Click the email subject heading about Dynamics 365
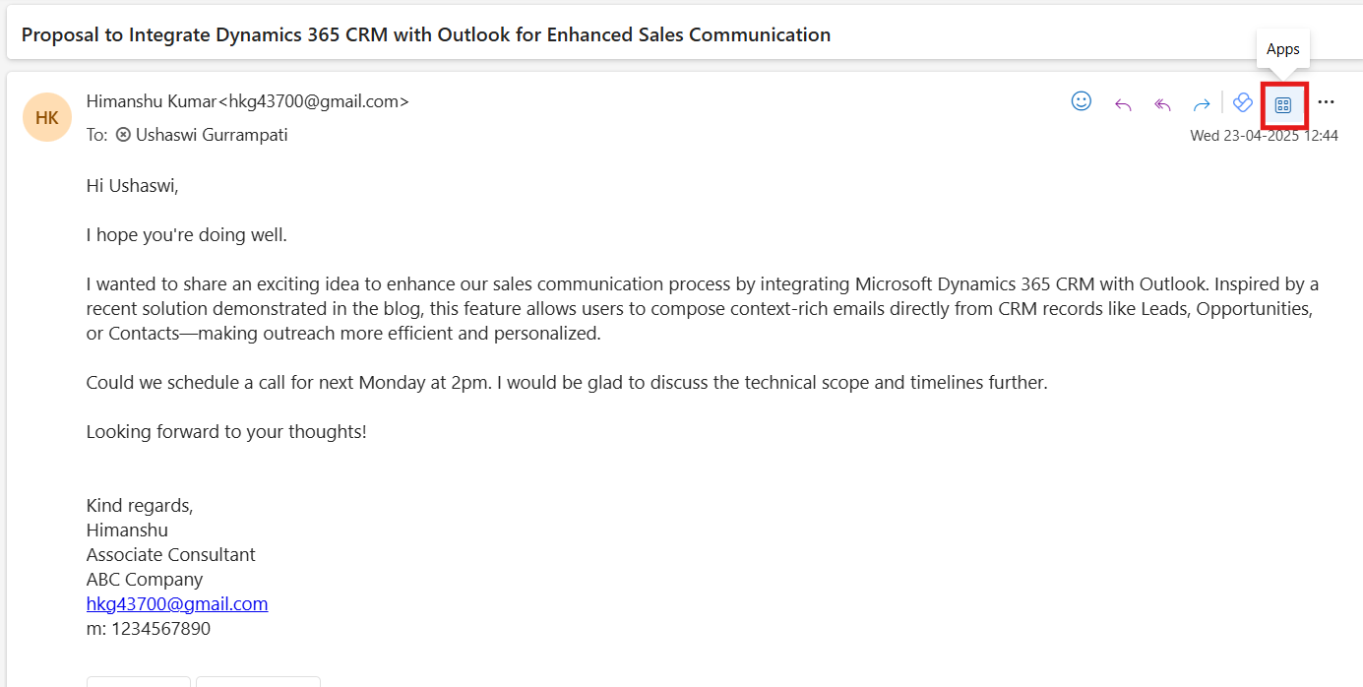 [x=425, y=34]
